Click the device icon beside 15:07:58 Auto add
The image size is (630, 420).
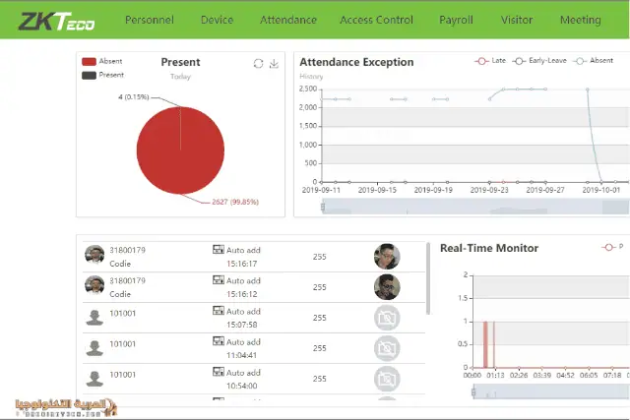point(219,311)
